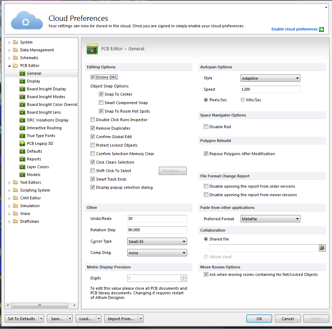
Task: Click the green arrow beside Enable cloud preferences
Action: (321, 29)
